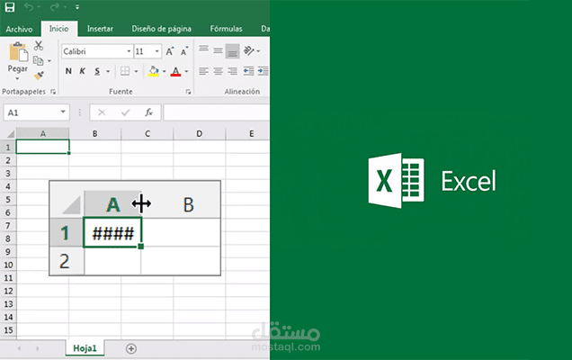Viewport: 572px width, 360px height.
Task: Click the next sheet navigation arrow
Action: point(38,348)
